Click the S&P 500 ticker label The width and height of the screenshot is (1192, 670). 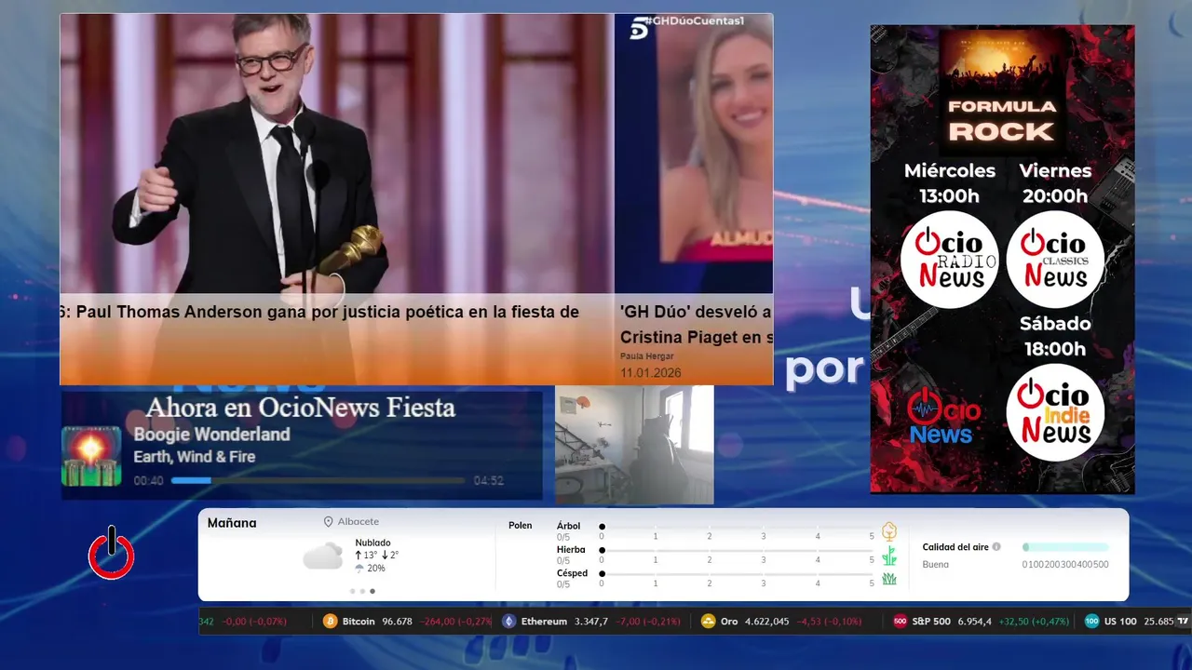click(x=930, y=622)
